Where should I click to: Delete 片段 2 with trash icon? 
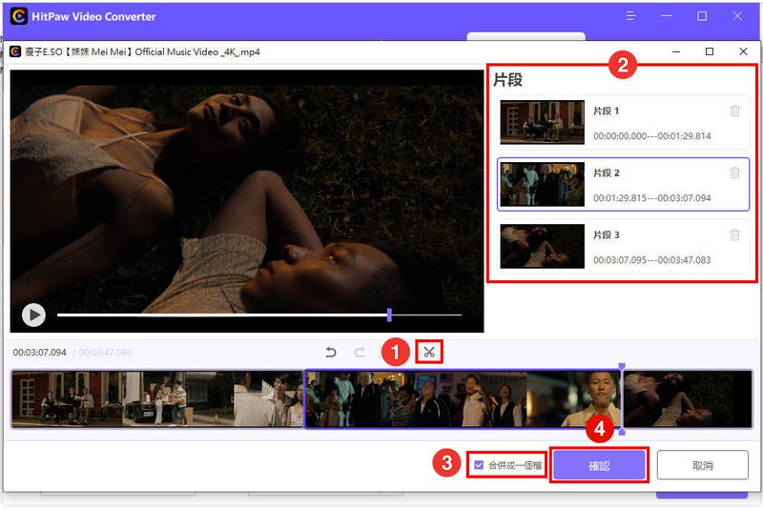[x=734, y=173]
